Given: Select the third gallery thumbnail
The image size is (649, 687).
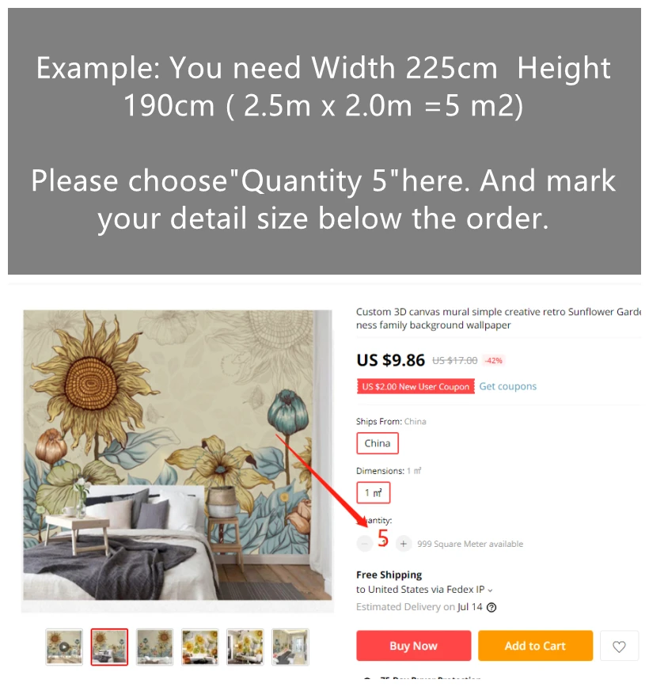Looking at the screenshot, I should pyautogui.click(x=154, y=647).
